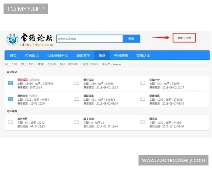Click last reply 2018-09-03 08:35 under 朗州社区
The width and height of the screenshot is (212, 169).
pos(167,104)
